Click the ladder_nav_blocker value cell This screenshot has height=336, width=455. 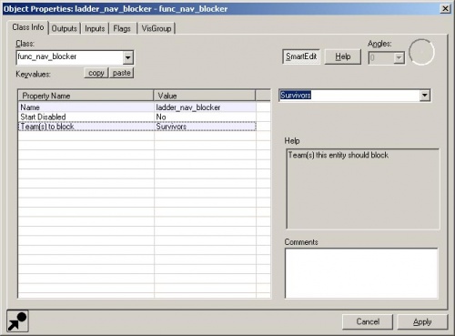click(x=205, y=107)
